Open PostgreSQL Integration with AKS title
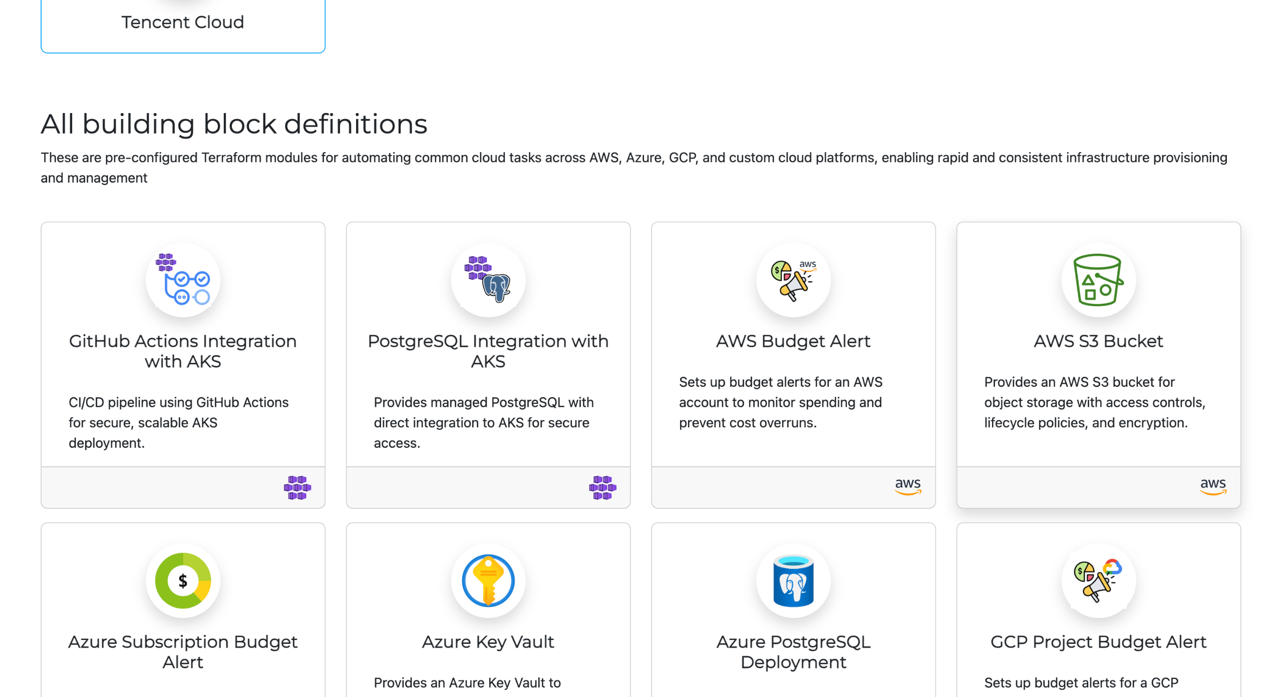This screenshot has height=697, width=1282. 488,351
